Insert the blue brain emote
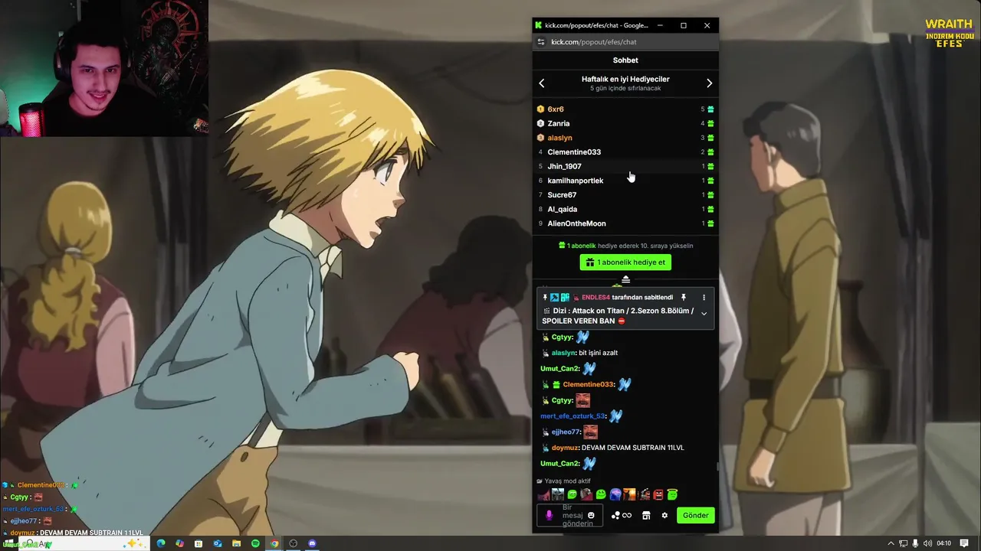The image size is (981, 551). (615, 494)
